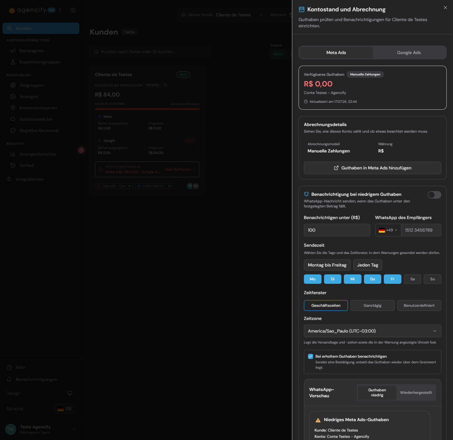Close the Kontostand und Abrechnung panel
This screenshot has height=440, width=453.
coord(445,8)
